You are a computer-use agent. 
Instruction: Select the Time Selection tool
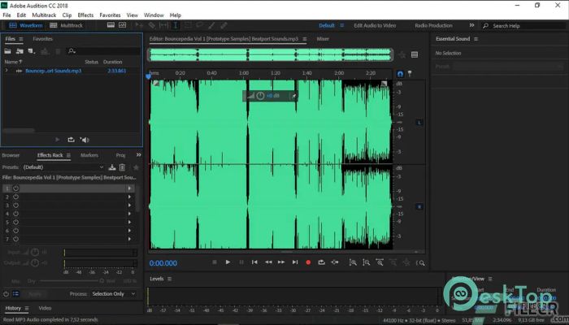176,25
